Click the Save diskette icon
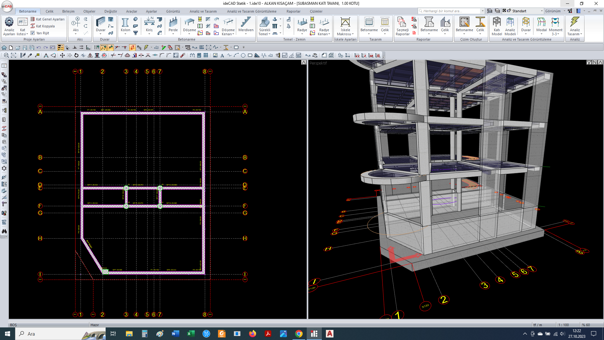The height and width of the screenshot is (340, 604). 25,48
